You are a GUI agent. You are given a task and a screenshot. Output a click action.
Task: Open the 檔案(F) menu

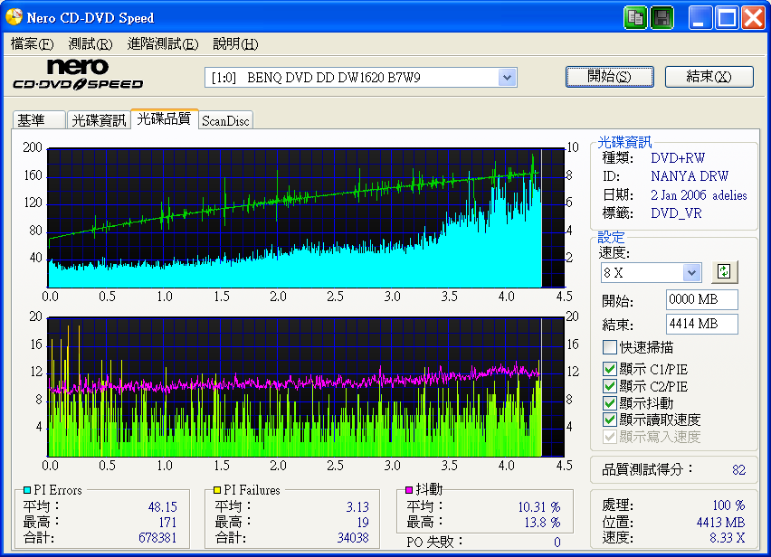click(x=32, y=44)
